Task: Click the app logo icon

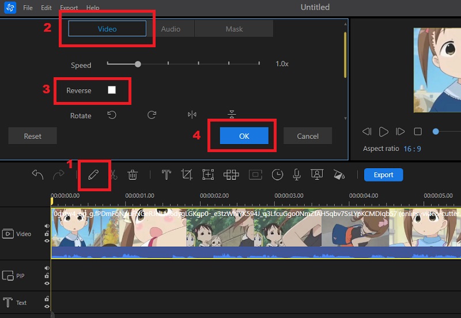Action: click(10, 7)
